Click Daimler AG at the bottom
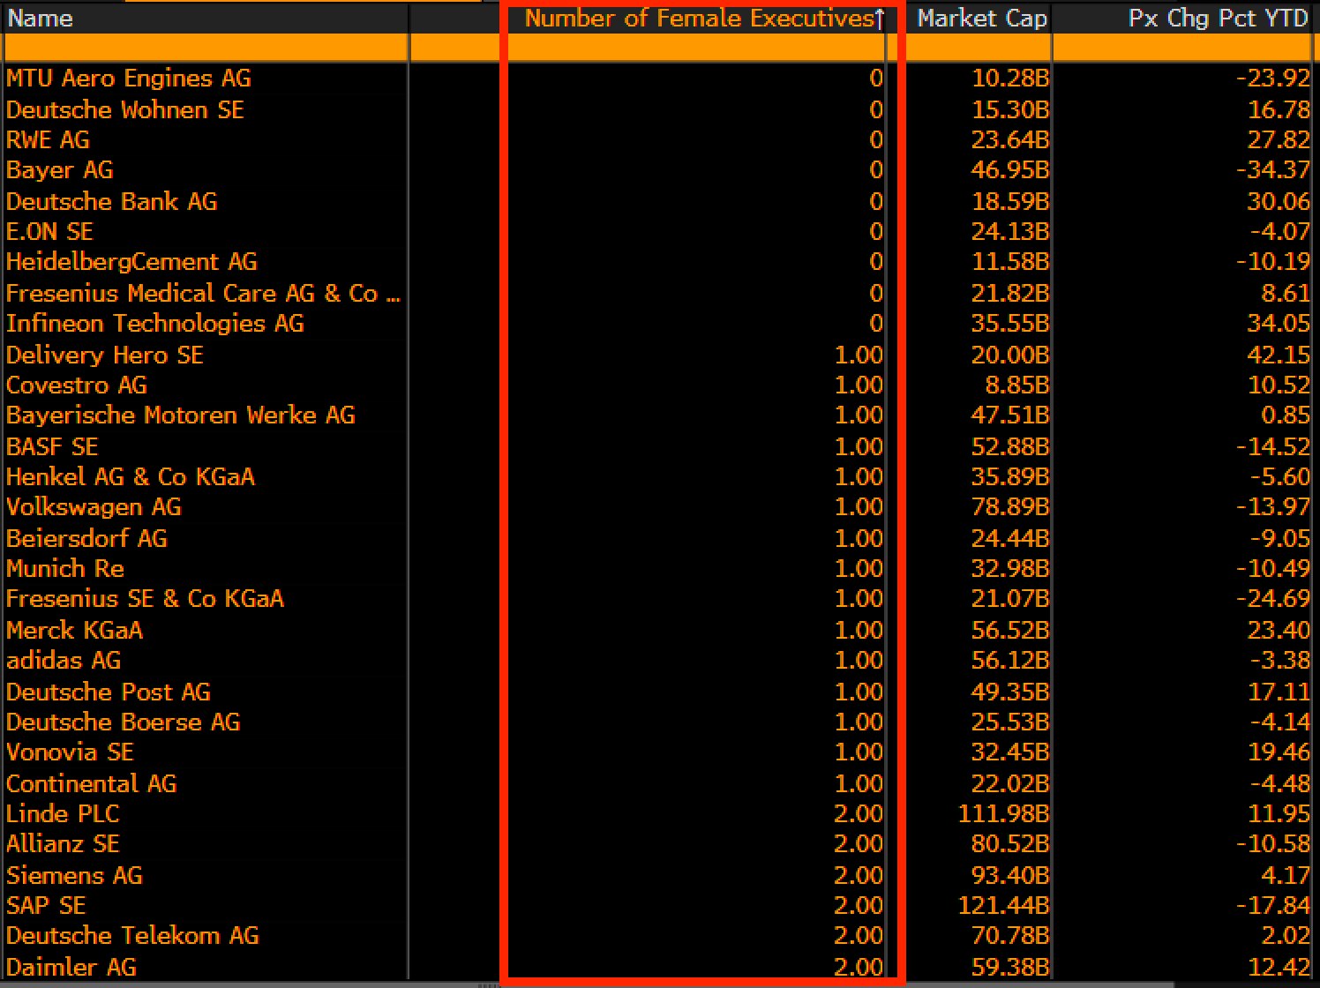Viewport: 1320px width, 988px height. (x=71, y=968)
